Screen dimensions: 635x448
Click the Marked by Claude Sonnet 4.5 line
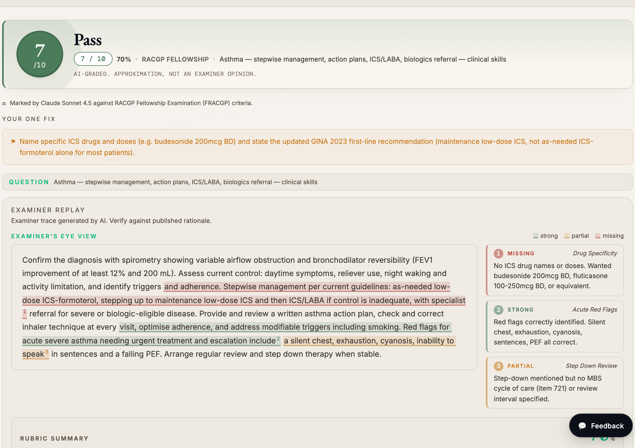(x=131, y=103)
